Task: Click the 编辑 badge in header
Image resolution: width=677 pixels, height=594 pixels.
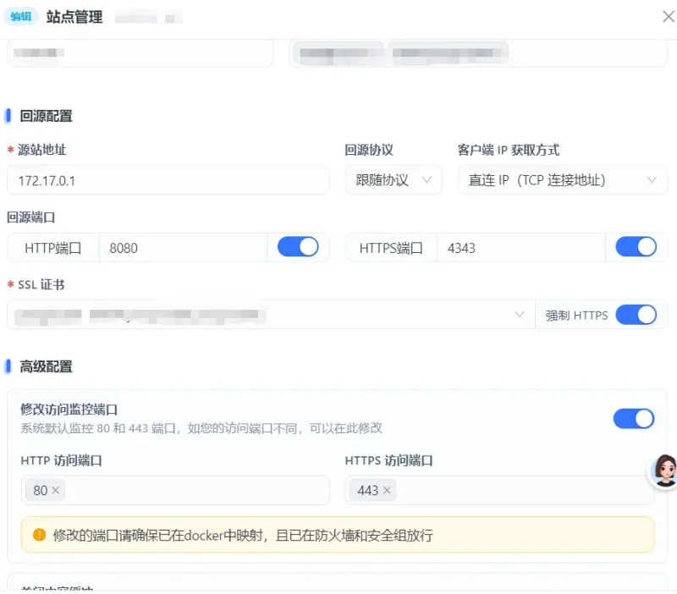Action: [20, 16]
